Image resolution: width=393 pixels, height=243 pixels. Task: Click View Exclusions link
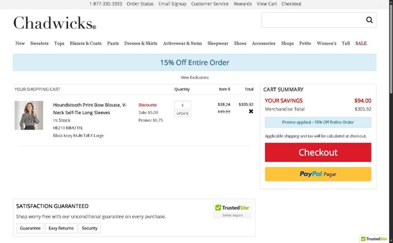tap(195, 77)
